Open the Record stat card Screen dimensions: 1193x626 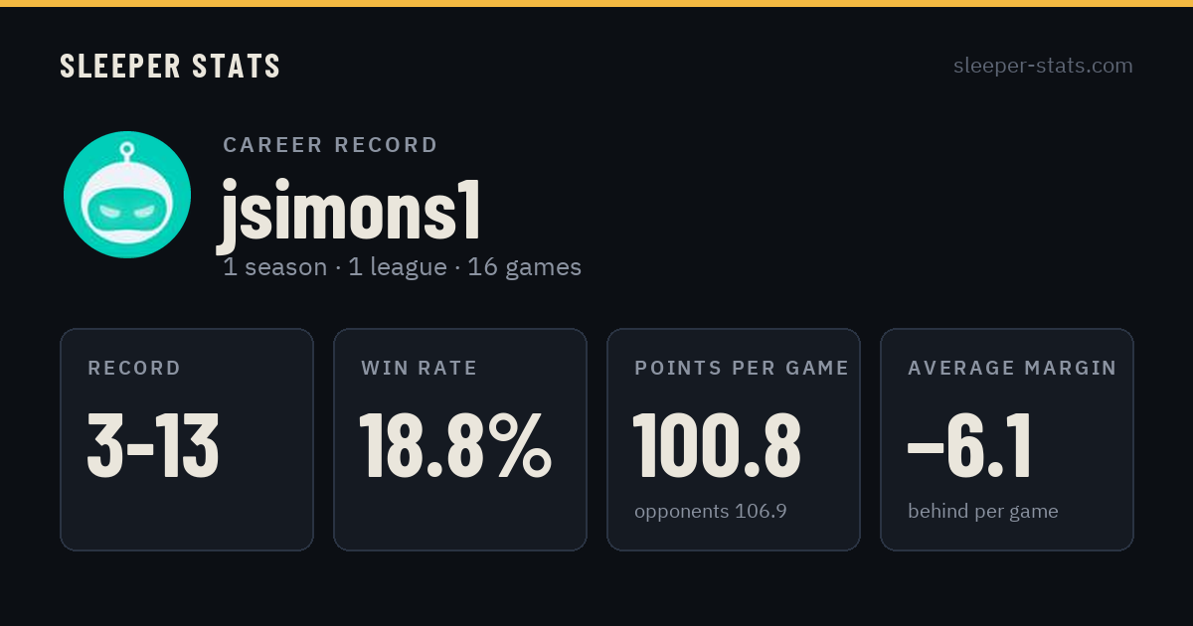tap(187, 439)
